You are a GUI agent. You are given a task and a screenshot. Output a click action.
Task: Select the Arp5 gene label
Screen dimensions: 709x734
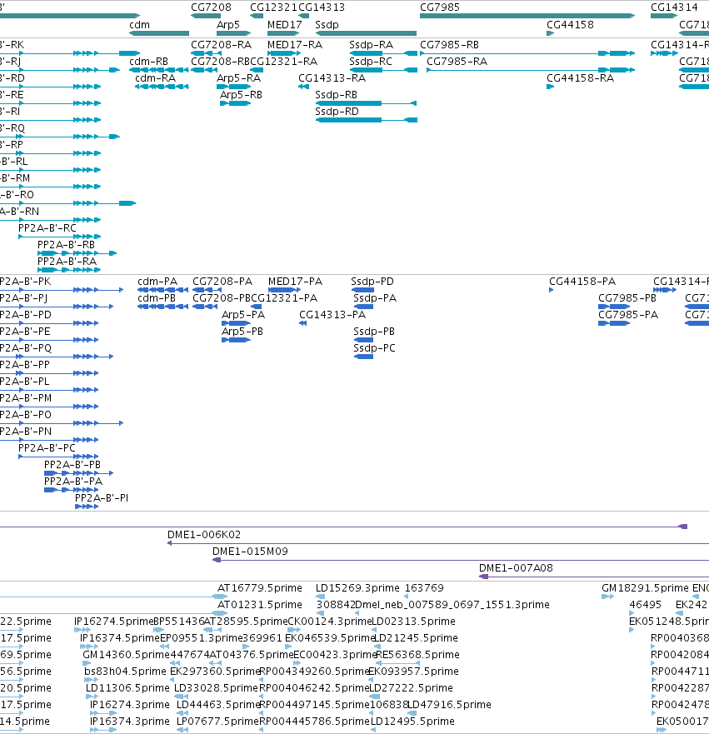pyautogui.click(x=228, y=25)
